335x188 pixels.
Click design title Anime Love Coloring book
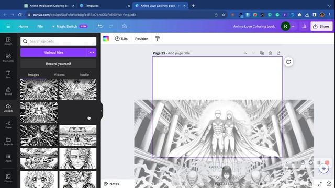(254, 26)
